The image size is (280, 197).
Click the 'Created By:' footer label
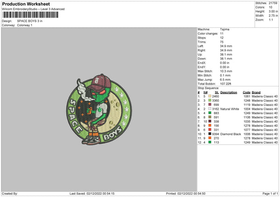(10, 193)
